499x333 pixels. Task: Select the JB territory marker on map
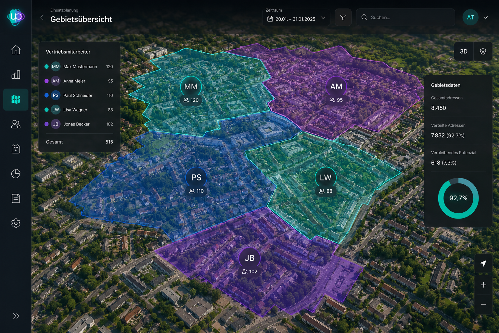point(249,258)
